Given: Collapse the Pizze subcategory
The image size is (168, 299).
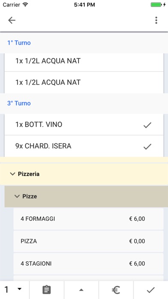Looking at the screenshot, I should pyautogui.click(x=86, y=196).
